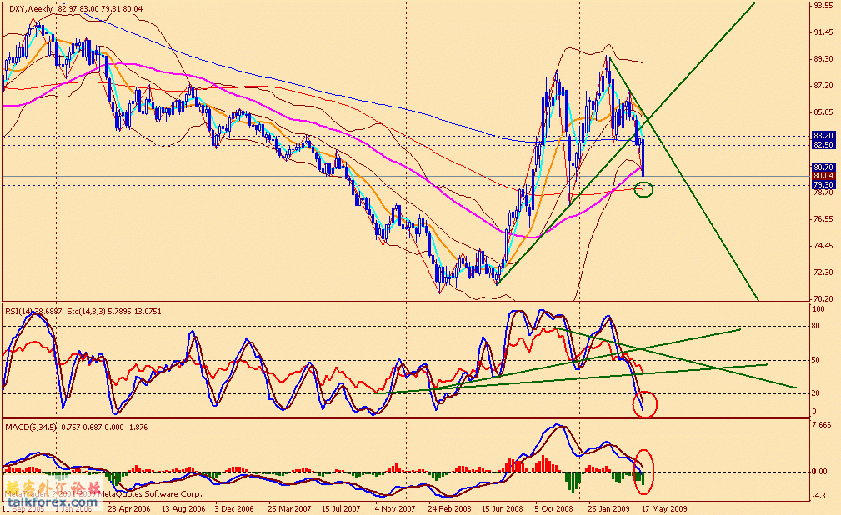Image resolution: width=841 pixels, height=515 pixels.
Task: Select the 79.30 highlighted price level tag
Action: point(823,184)
